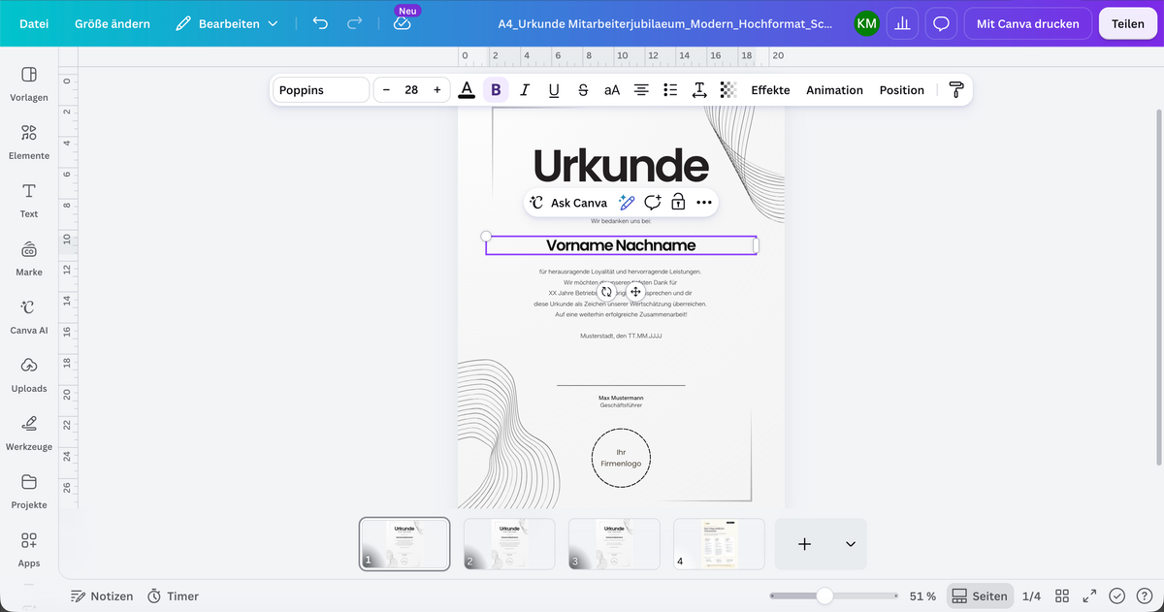Image resolution: width=1164 pixels, height=612 pixels.
Task: Toggle strikethrough formatting
Action: coord(583,90)
